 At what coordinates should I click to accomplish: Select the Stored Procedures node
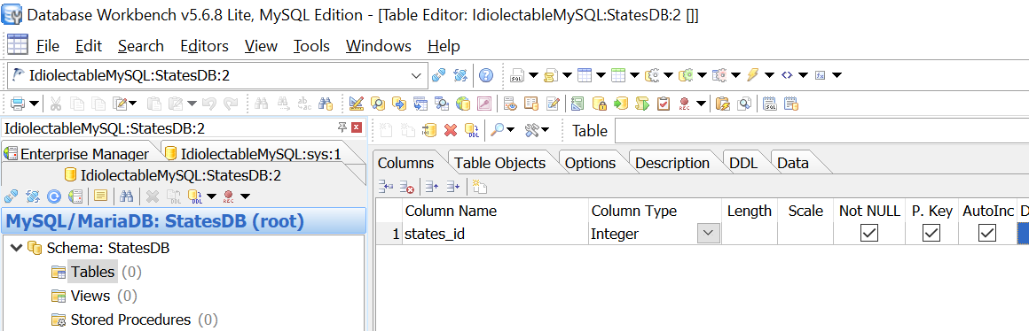(x=130, y=319)
